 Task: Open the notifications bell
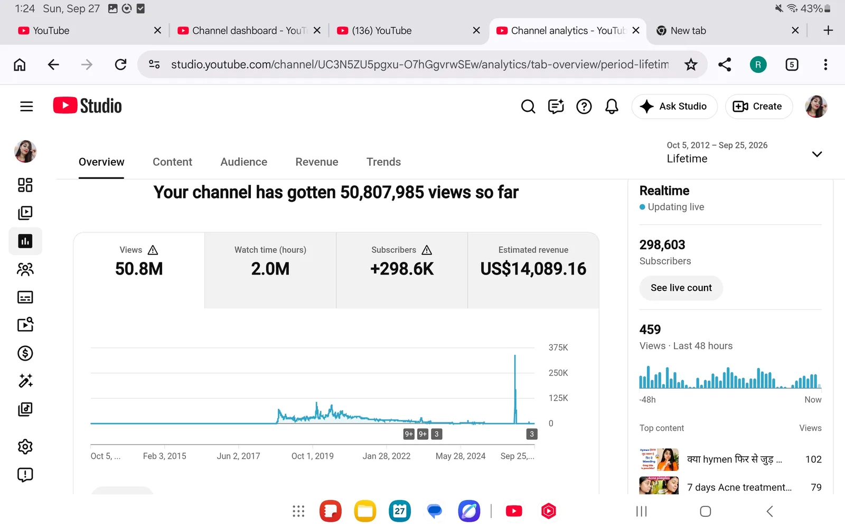pos(612,107)
